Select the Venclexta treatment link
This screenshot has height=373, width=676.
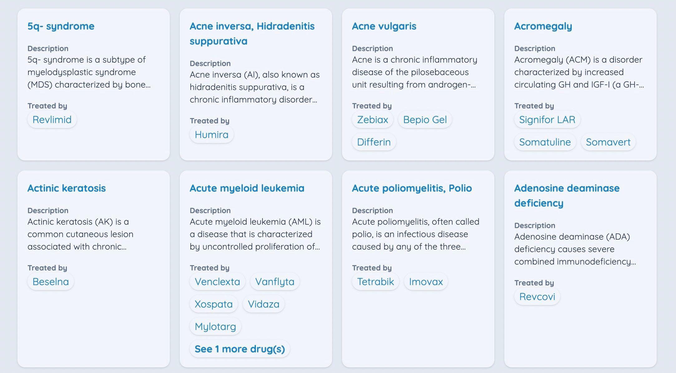[x=217, y=281]
